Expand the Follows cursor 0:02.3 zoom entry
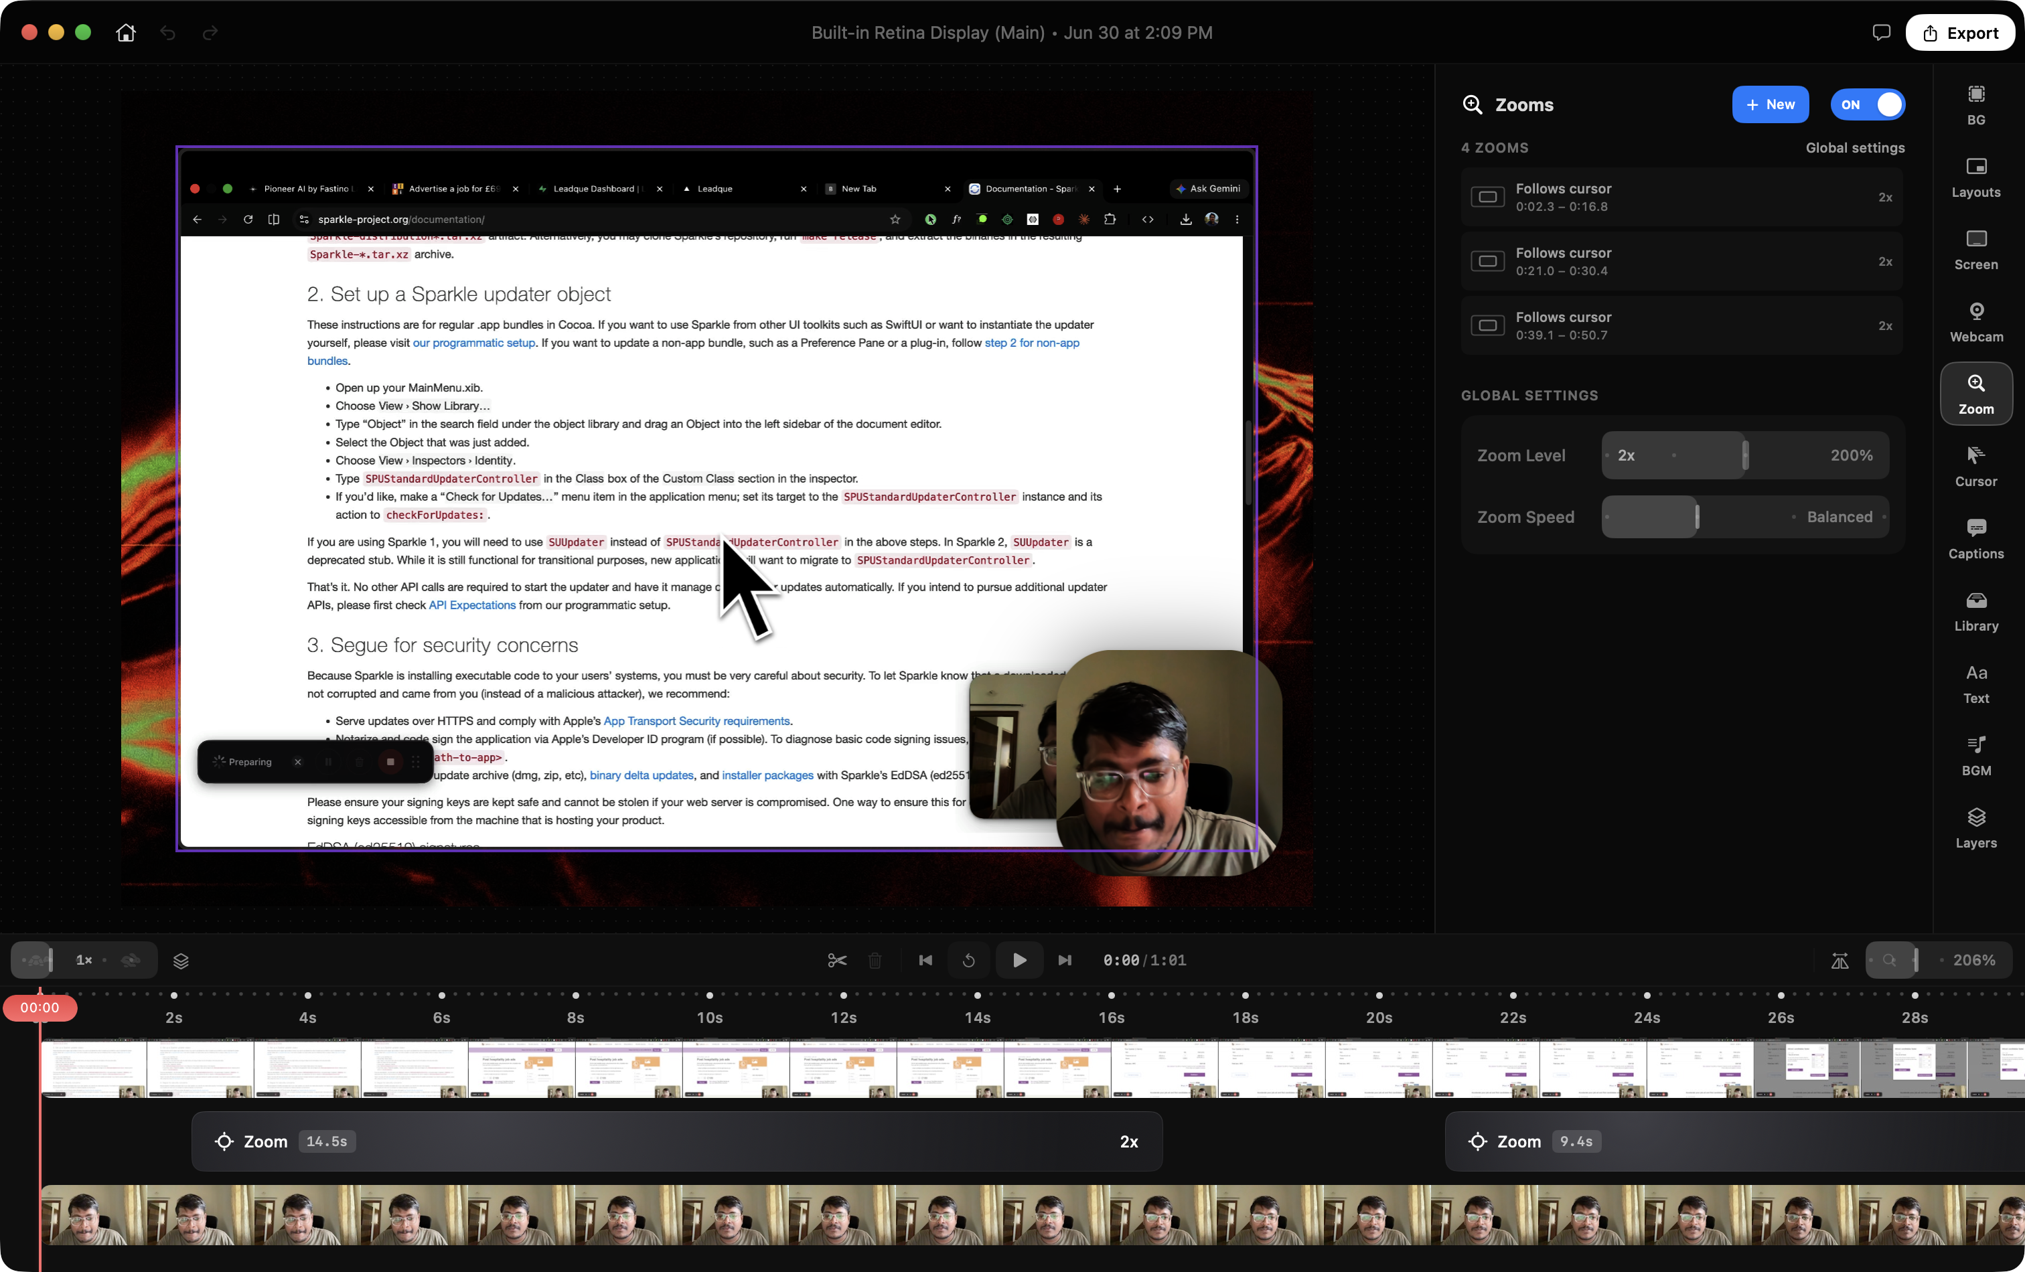This screenshot has width=2025, height=1272. pos(1681,197)
